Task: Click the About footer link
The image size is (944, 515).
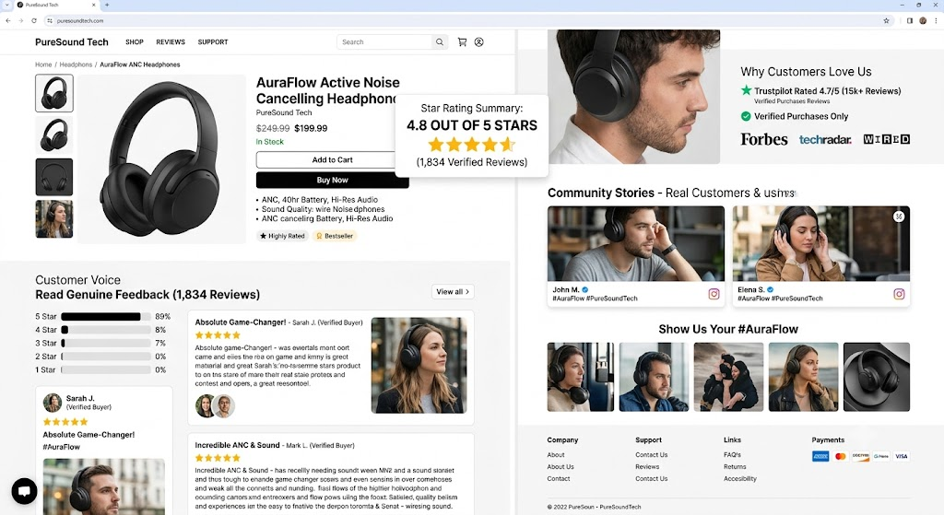Action: 556,455
